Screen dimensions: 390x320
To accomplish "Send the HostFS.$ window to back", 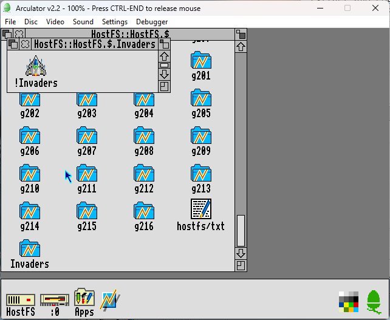I will [x=7, y=33].
